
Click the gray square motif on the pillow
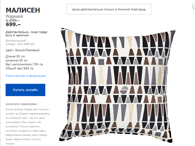pos(101,62)
